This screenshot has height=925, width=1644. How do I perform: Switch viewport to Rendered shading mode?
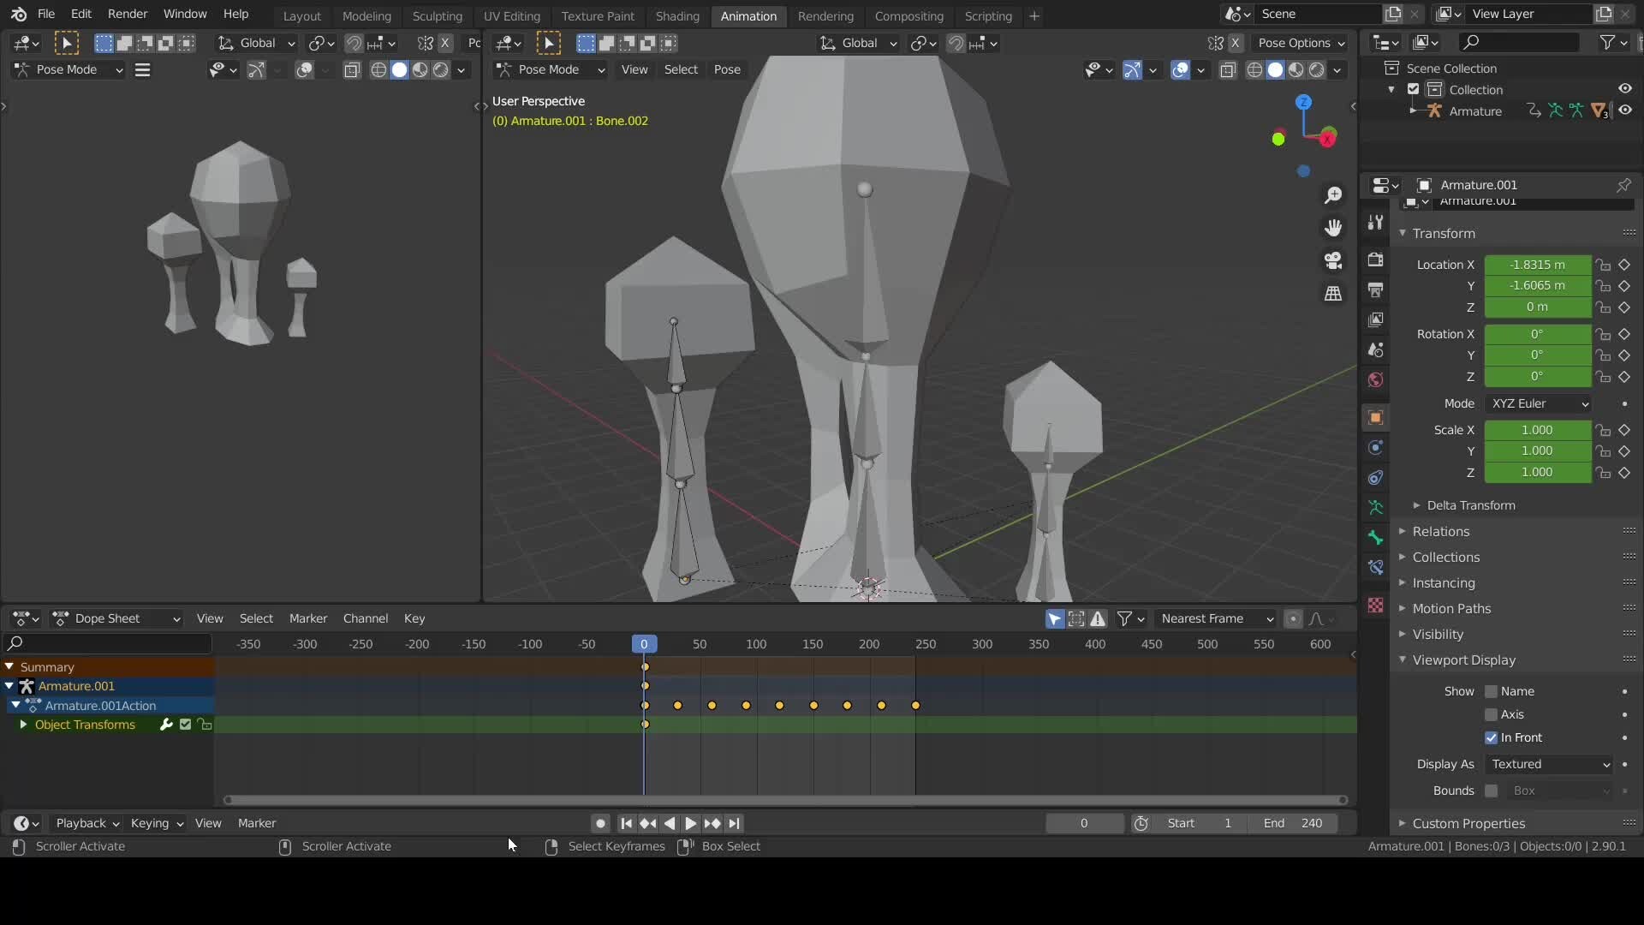point(1317,70)
